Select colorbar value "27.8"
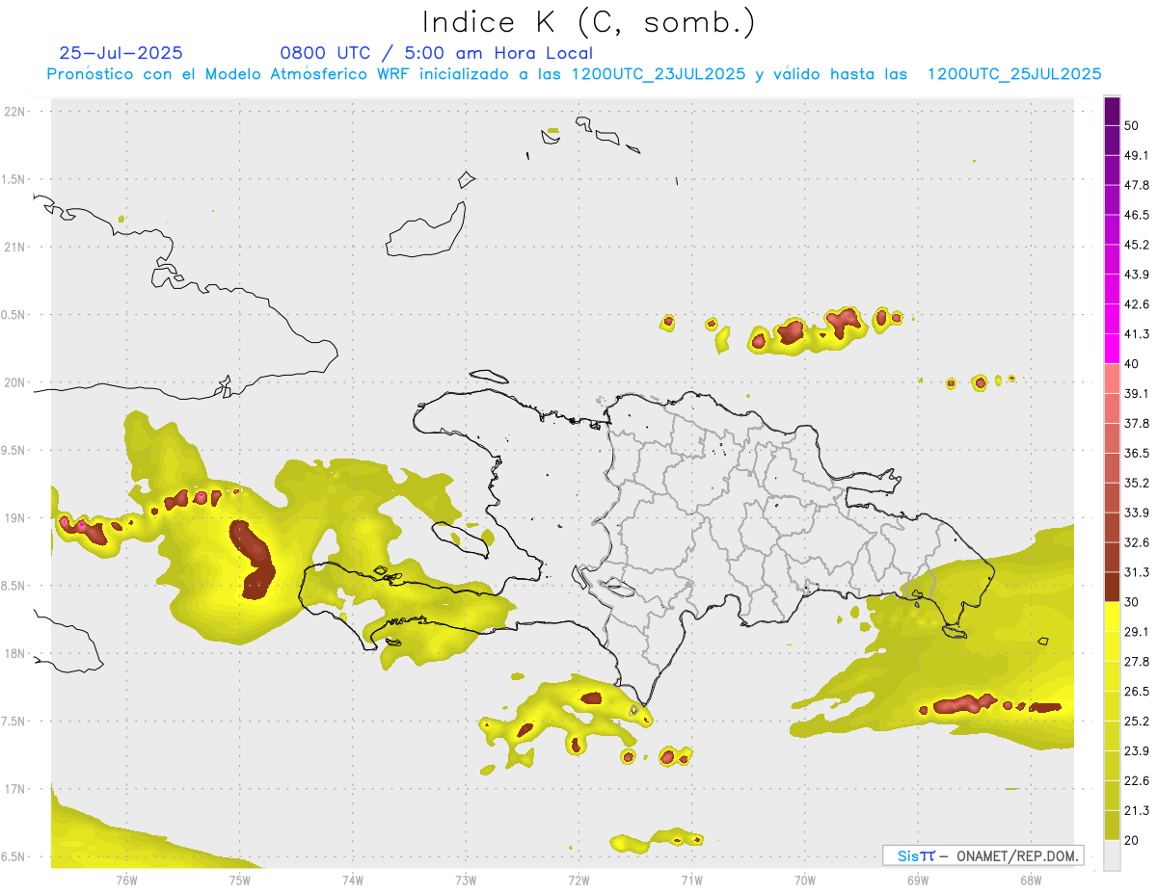The image size is (1157, 893). point(1137,662)
